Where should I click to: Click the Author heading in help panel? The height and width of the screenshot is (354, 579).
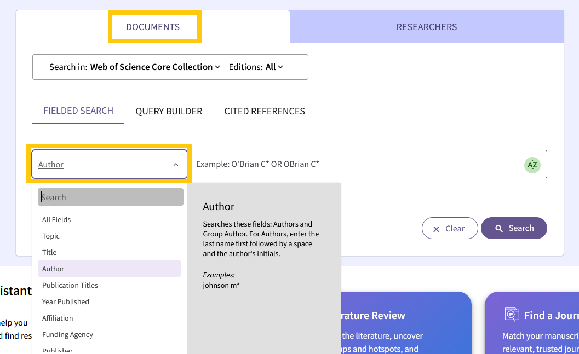pyautogui.click(x=219, y=206)
